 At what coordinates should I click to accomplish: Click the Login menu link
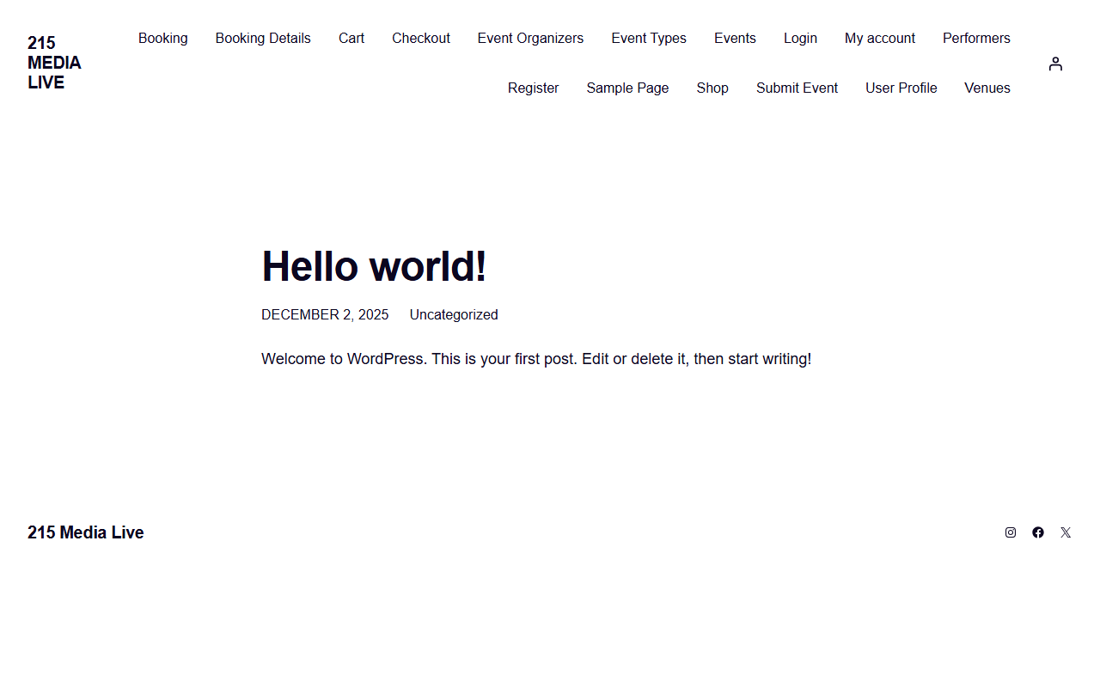[x=800, y=38]
